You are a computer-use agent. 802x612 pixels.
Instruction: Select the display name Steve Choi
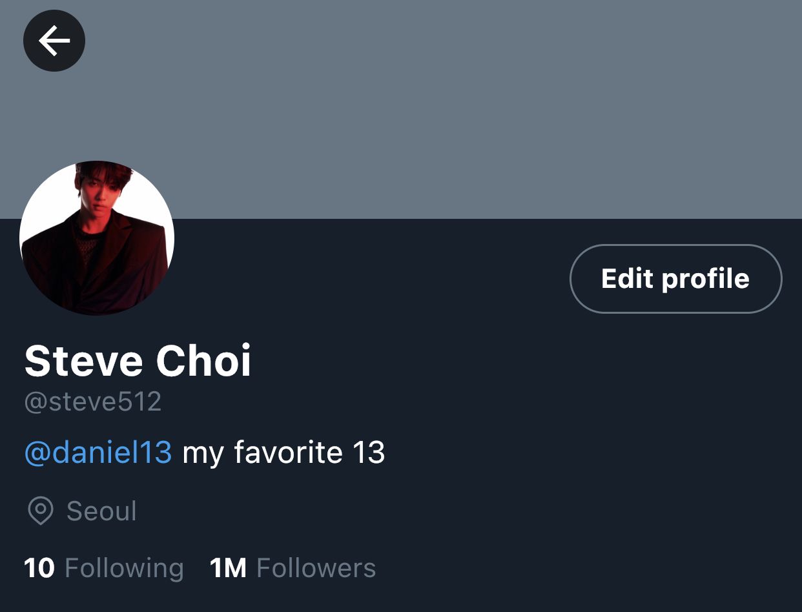(x=138, y=360)
